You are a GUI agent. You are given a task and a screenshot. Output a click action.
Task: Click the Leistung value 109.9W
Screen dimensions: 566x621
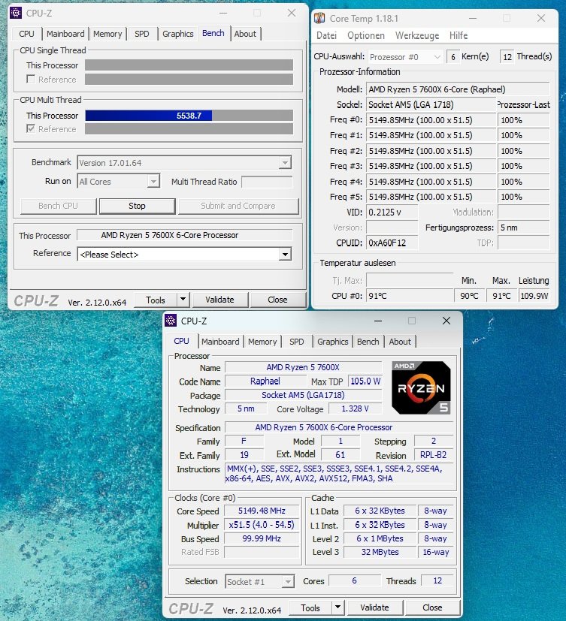click(x=534, y=296)
